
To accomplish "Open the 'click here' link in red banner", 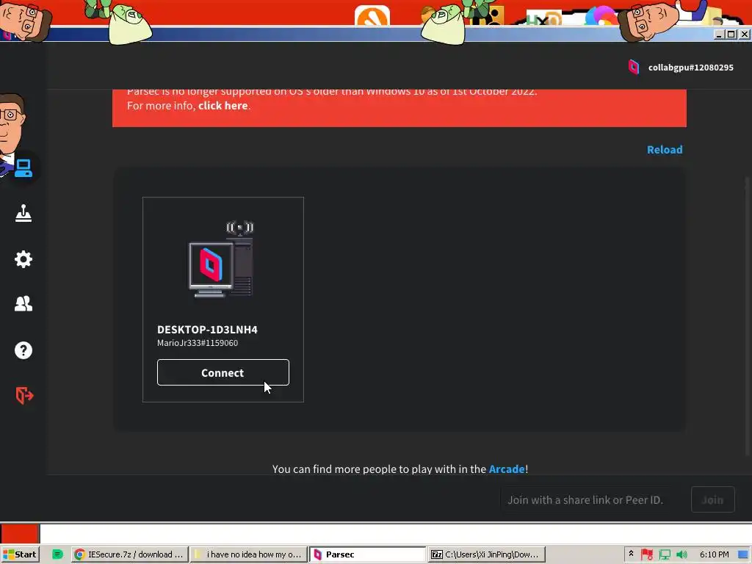I will click(x=223, y=106).
